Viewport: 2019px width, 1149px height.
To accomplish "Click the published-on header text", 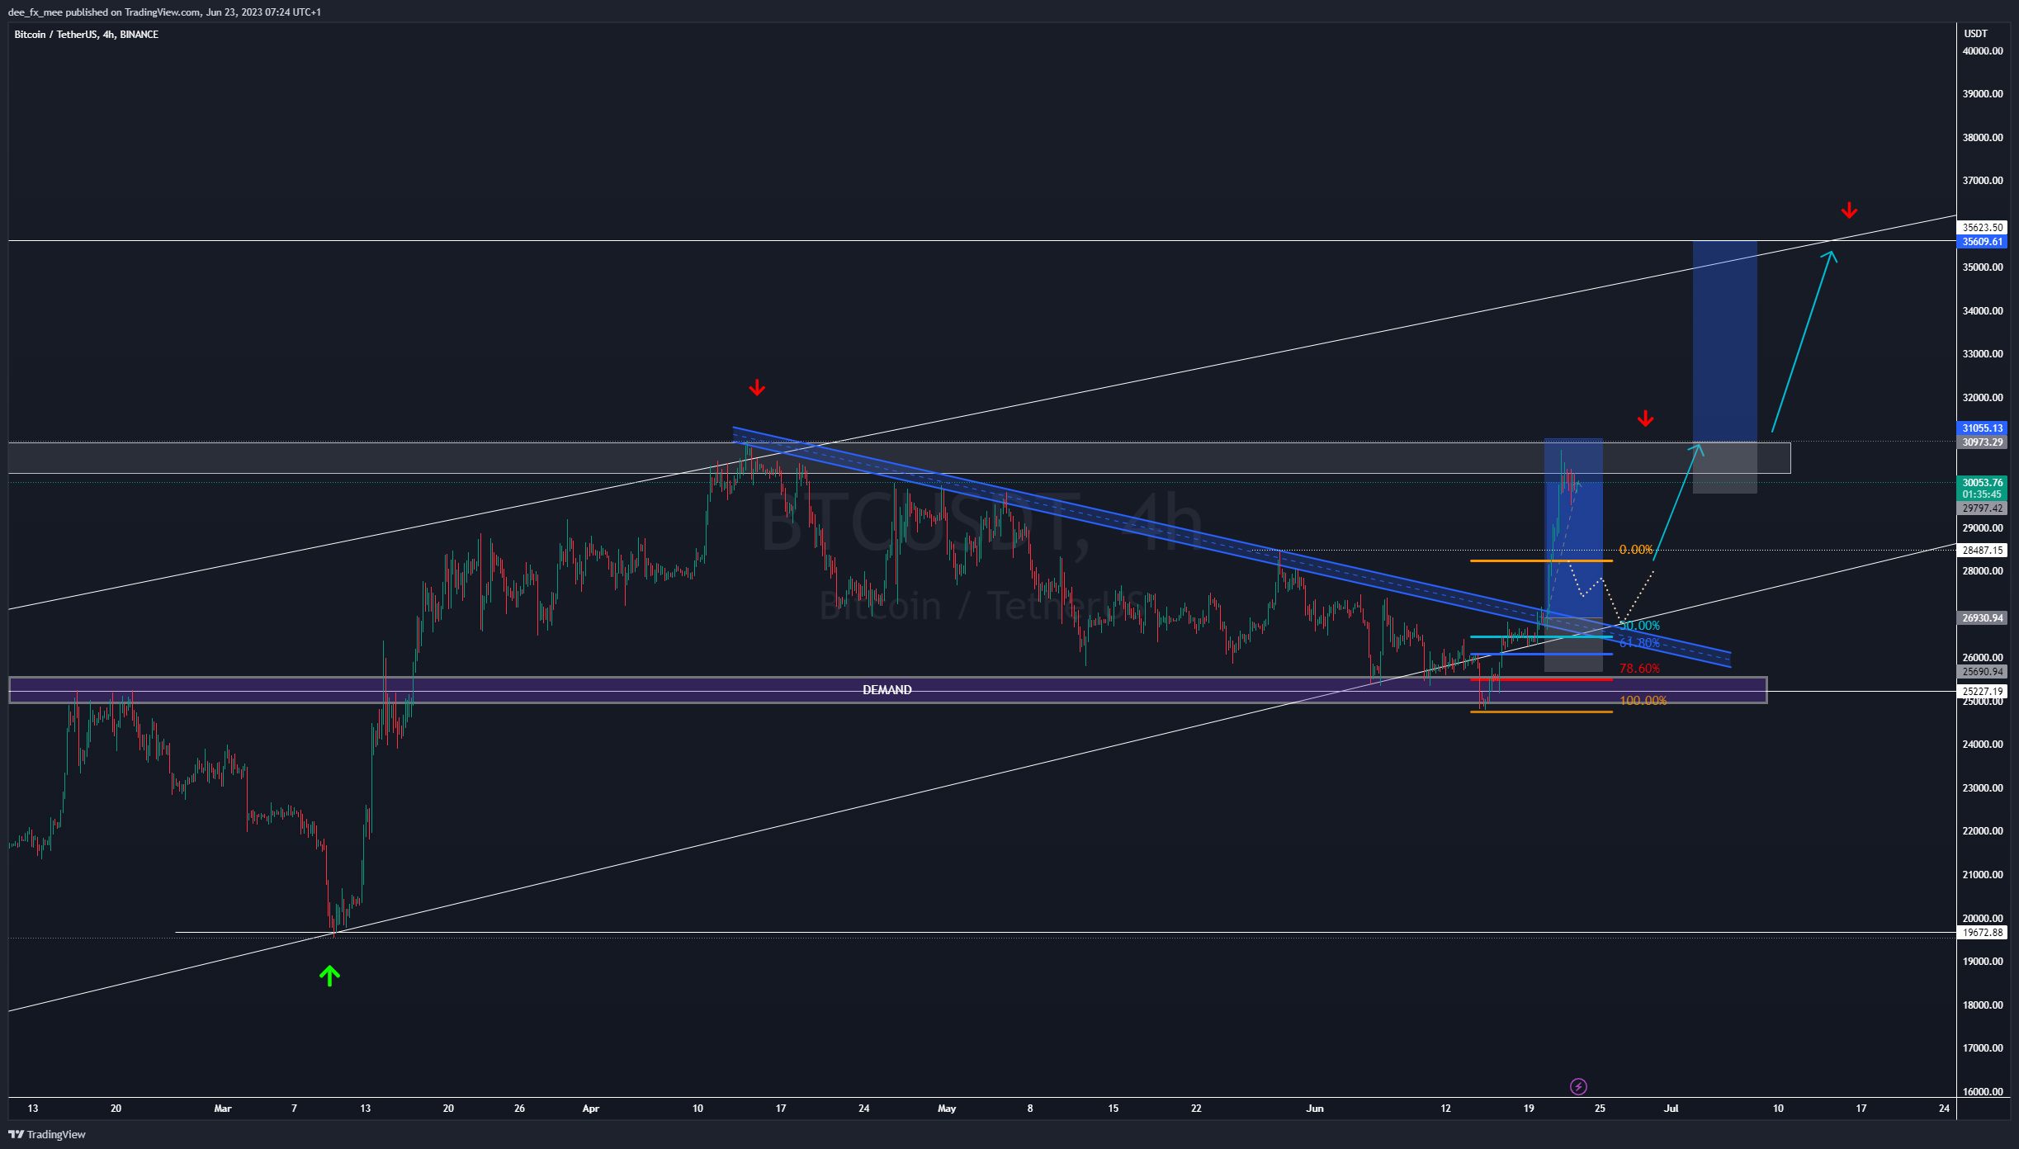I will (x=164, y=12).
